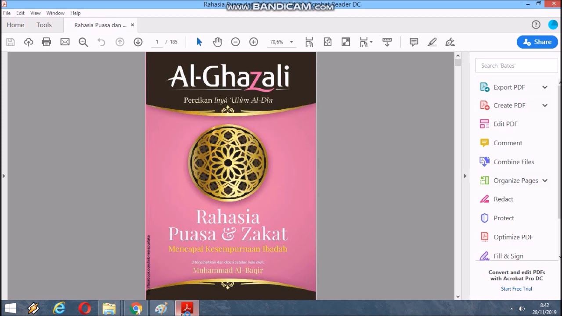
Task: Open the read mode keyboard-arrow icon
Action: tap(387, 42)
